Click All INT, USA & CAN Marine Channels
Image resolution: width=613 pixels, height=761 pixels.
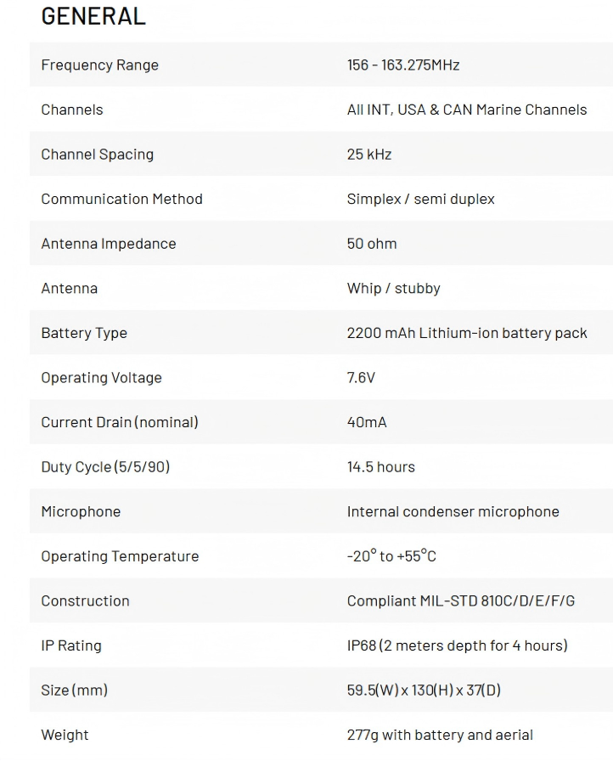[x=466, y=110]
